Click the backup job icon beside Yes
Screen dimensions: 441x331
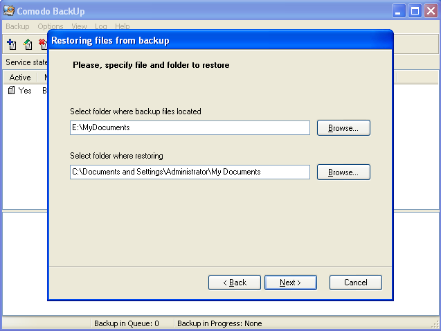click(x=11, y=90)
